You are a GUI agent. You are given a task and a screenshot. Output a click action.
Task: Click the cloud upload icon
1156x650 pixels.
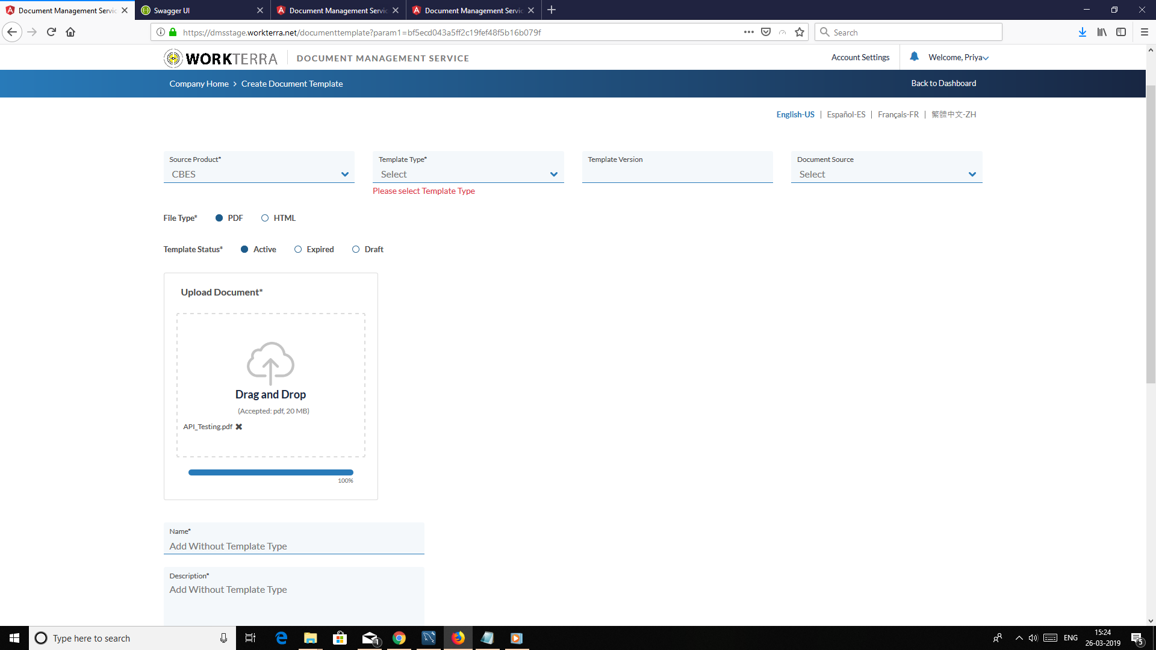(x=270, y=363)
